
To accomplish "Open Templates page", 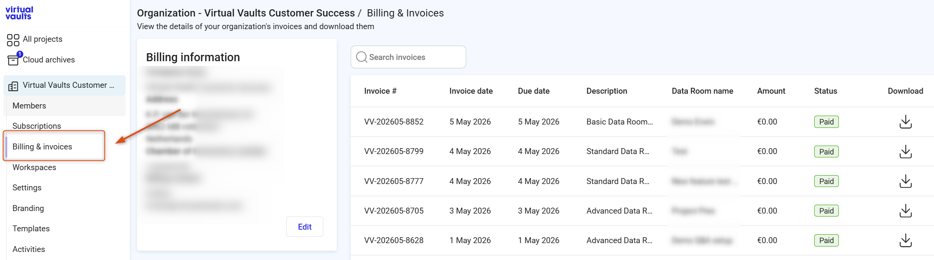I will click(31, 228).
